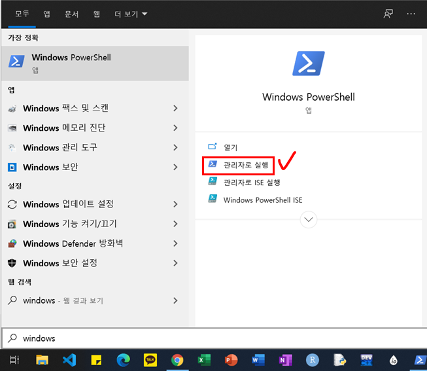
Task: Launch Excel from the taskbar
Action: point(204,360)
